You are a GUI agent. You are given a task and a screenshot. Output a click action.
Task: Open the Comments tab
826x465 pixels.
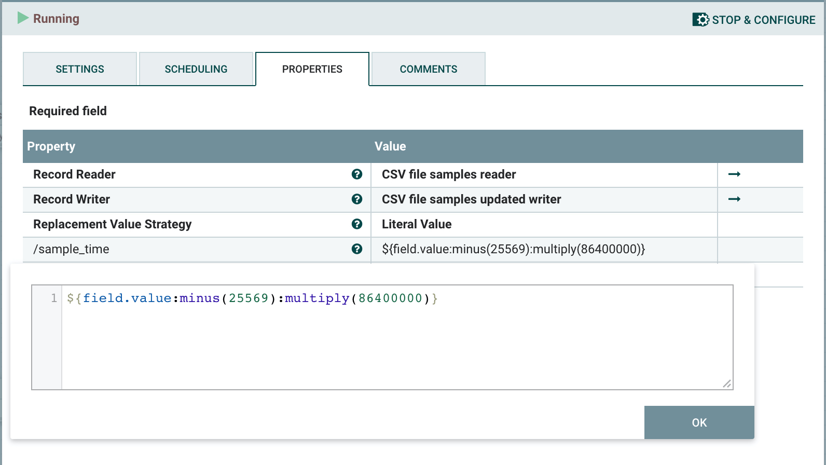[x=429, y=69]
